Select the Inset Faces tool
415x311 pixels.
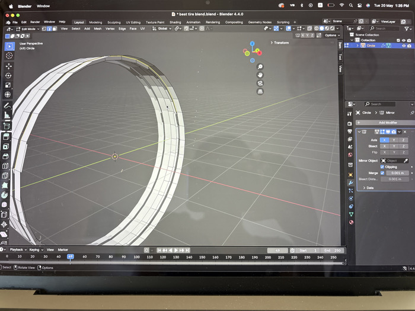(5, 146)
